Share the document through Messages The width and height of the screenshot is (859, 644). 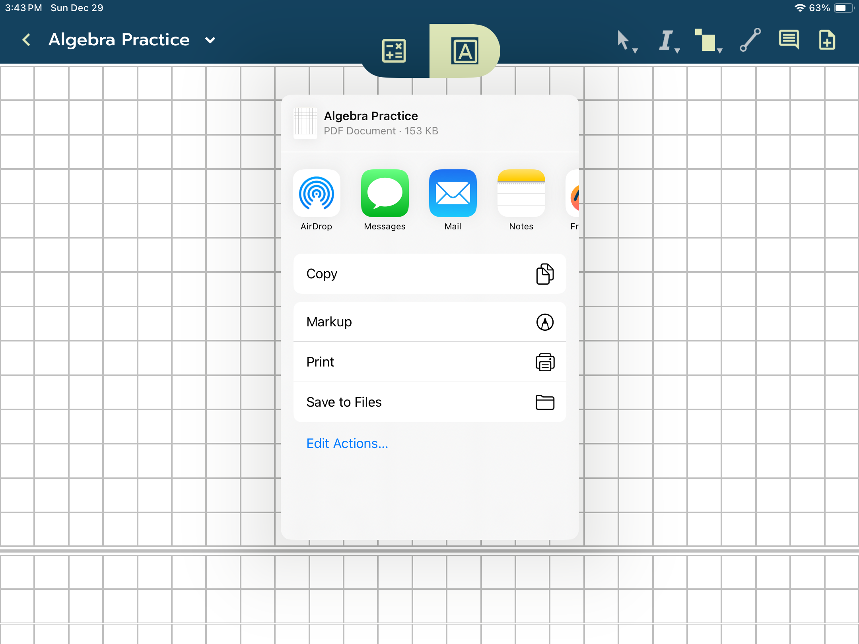[x=385, y=194]
